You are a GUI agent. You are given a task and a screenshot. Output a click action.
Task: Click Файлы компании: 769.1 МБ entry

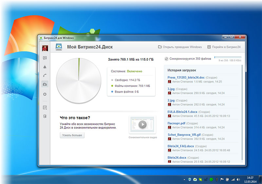(x=130, y=86)
